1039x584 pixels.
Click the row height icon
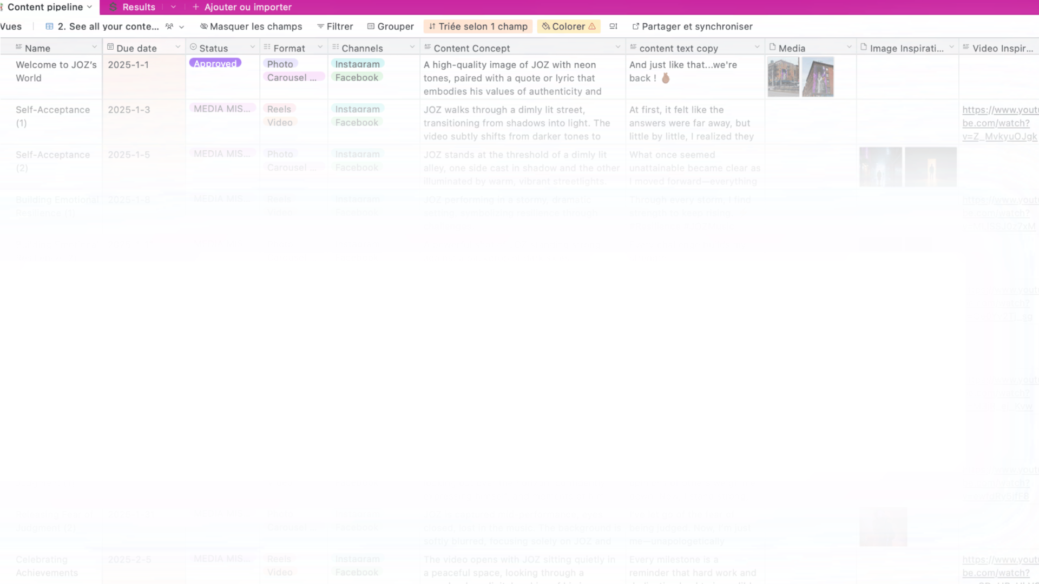(613, 26)
